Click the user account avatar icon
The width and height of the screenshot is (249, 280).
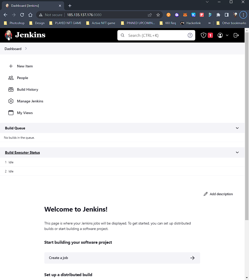(220, 35)
